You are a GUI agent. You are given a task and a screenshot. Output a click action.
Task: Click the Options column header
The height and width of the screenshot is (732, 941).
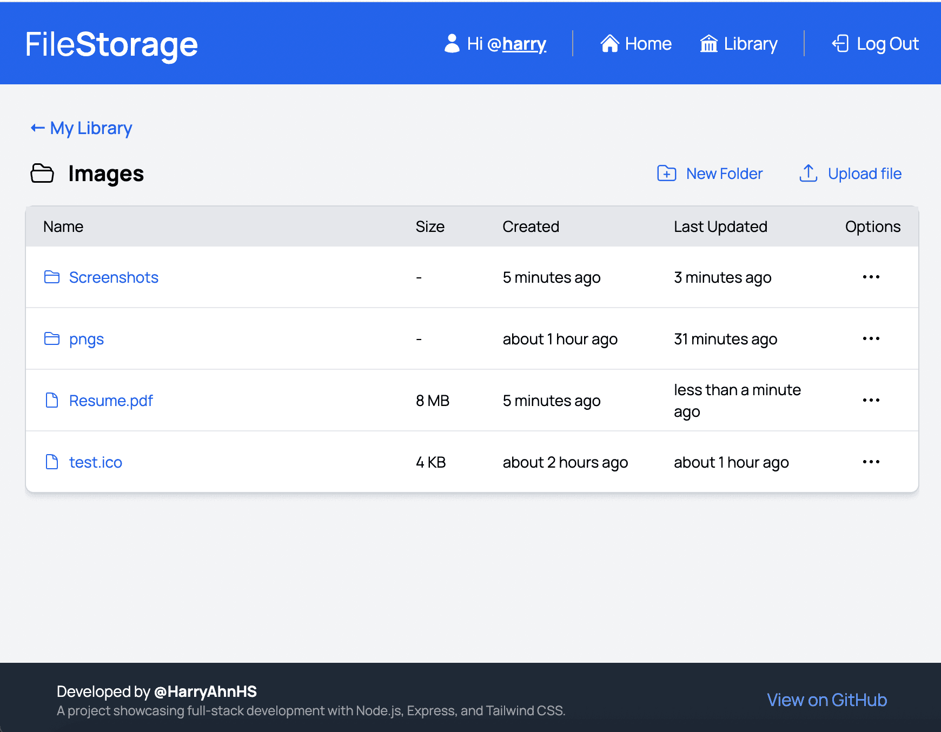click(873, 227)
